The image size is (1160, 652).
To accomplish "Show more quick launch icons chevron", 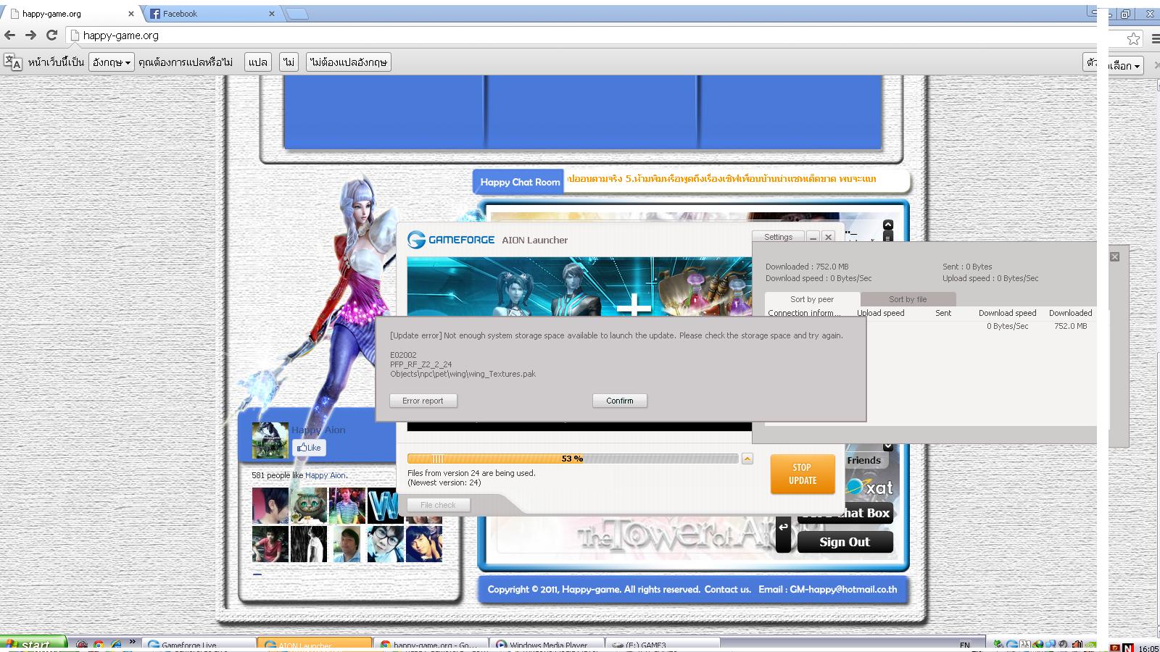I will pos(132,642).
